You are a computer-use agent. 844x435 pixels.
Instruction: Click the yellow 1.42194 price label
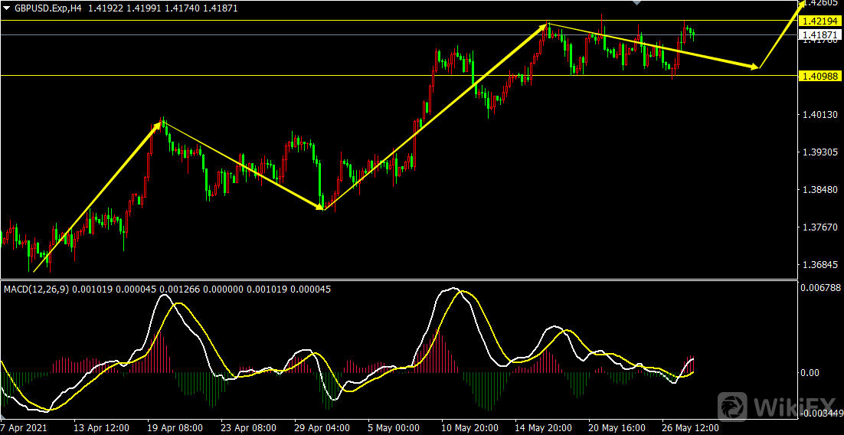coord(818,21)
